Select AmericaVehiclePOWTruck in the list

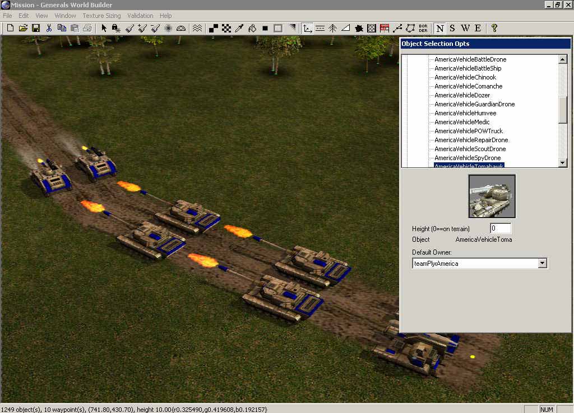[x=469, y=131]
